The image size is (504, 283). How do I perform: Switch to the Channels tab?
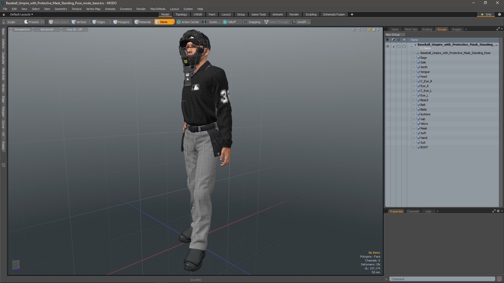[413, 211]
